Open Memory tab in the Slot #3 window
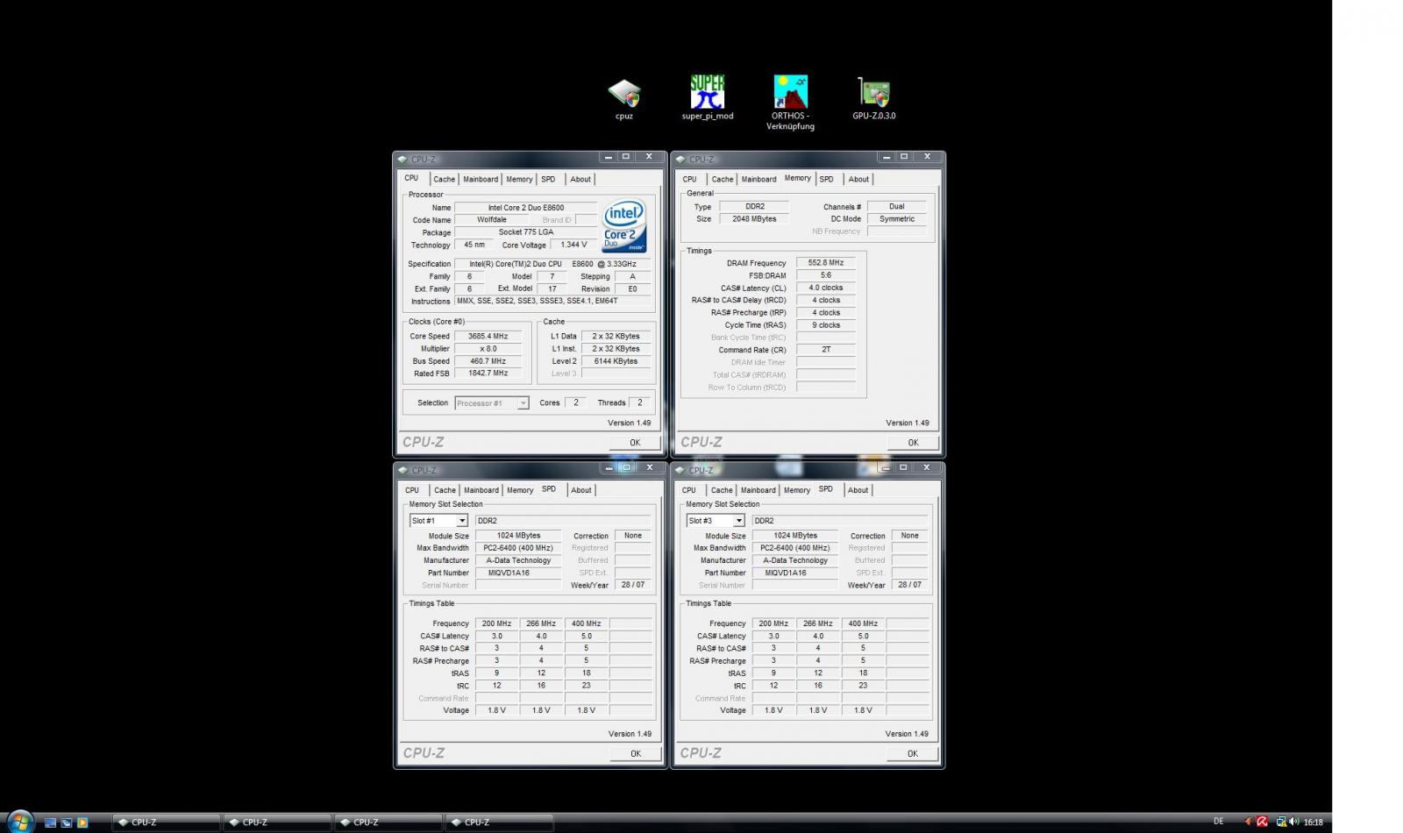The height and width of the screenshot is (833, 1403). pyautogui.click(x=797, y=490)
